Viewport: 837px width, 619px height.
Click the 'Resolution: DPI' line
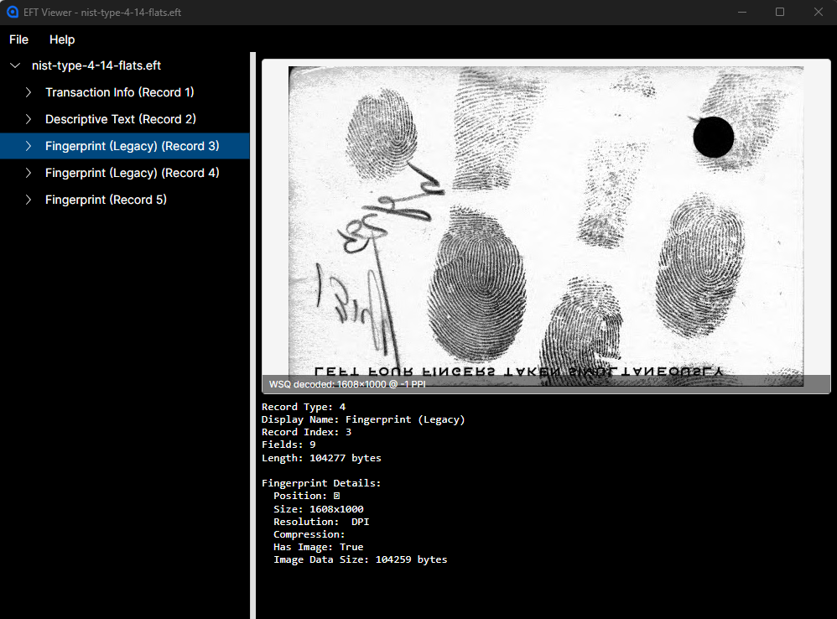point(321,522)
